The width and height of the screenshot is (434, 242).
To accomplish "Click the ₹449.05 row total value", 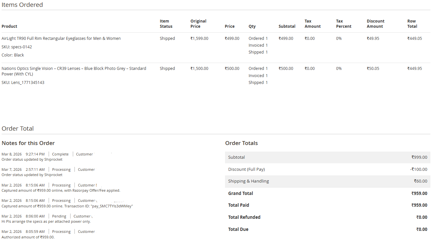I will (414, 39).
